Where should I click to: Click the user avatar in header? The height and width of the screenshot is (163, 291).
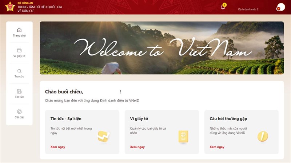pos(280,7)
